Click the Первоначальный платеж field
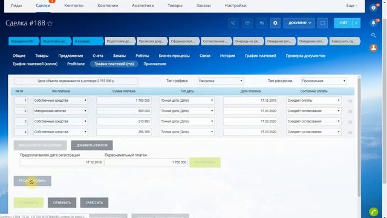The width and height of the screenshot is (387, 218). point(146,162)
